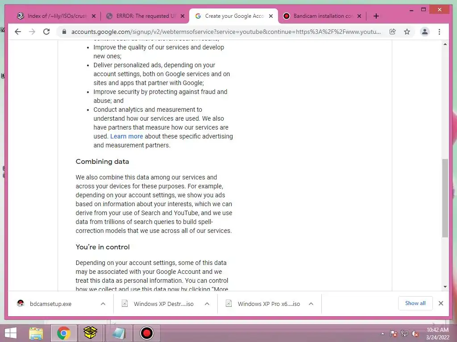Close the 'Create your Google Account' tab
Screen dimensions: 457x342
tap(271, 16)
